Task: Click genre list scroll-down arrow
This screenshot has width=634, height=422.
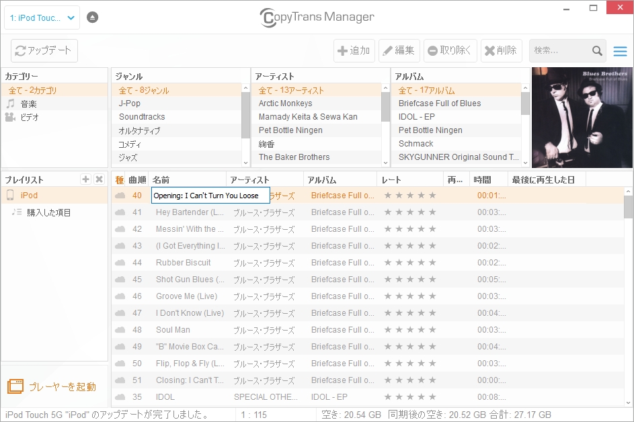Action: (245, 163)
